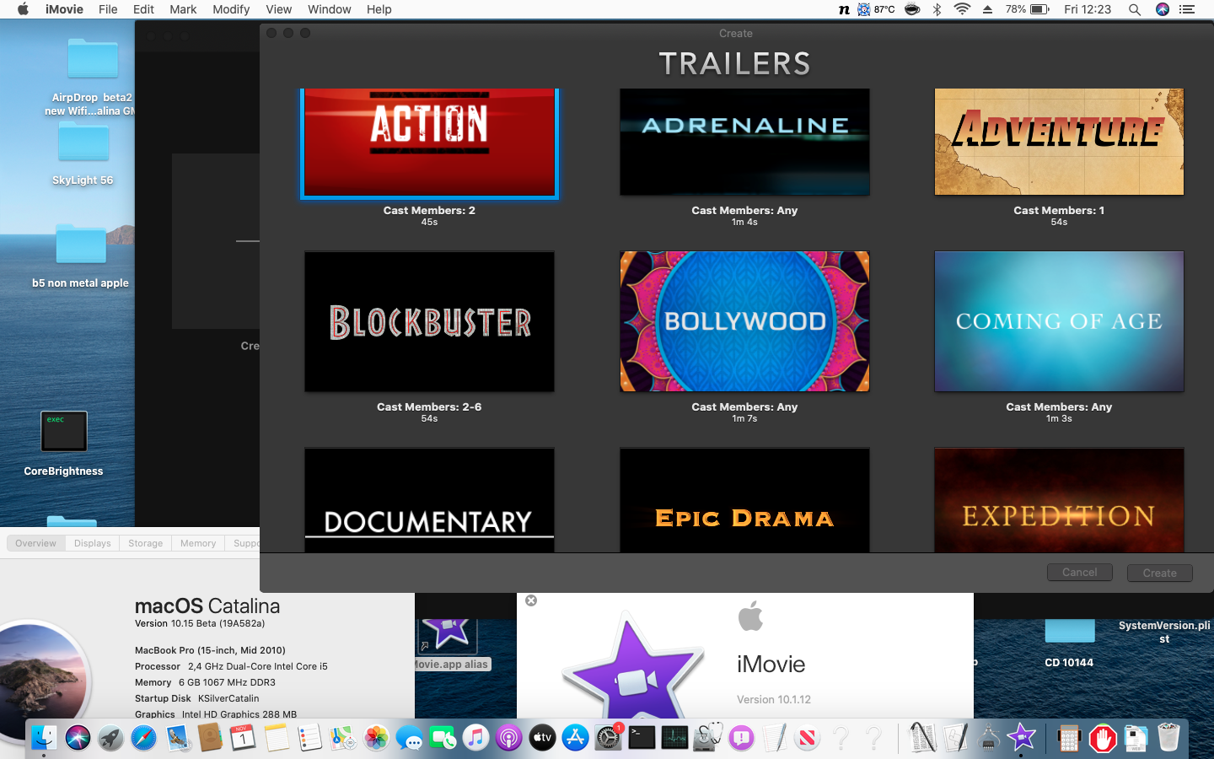Open Maps from the Dock
The image size is (1214, 759).
coord(342,738)
